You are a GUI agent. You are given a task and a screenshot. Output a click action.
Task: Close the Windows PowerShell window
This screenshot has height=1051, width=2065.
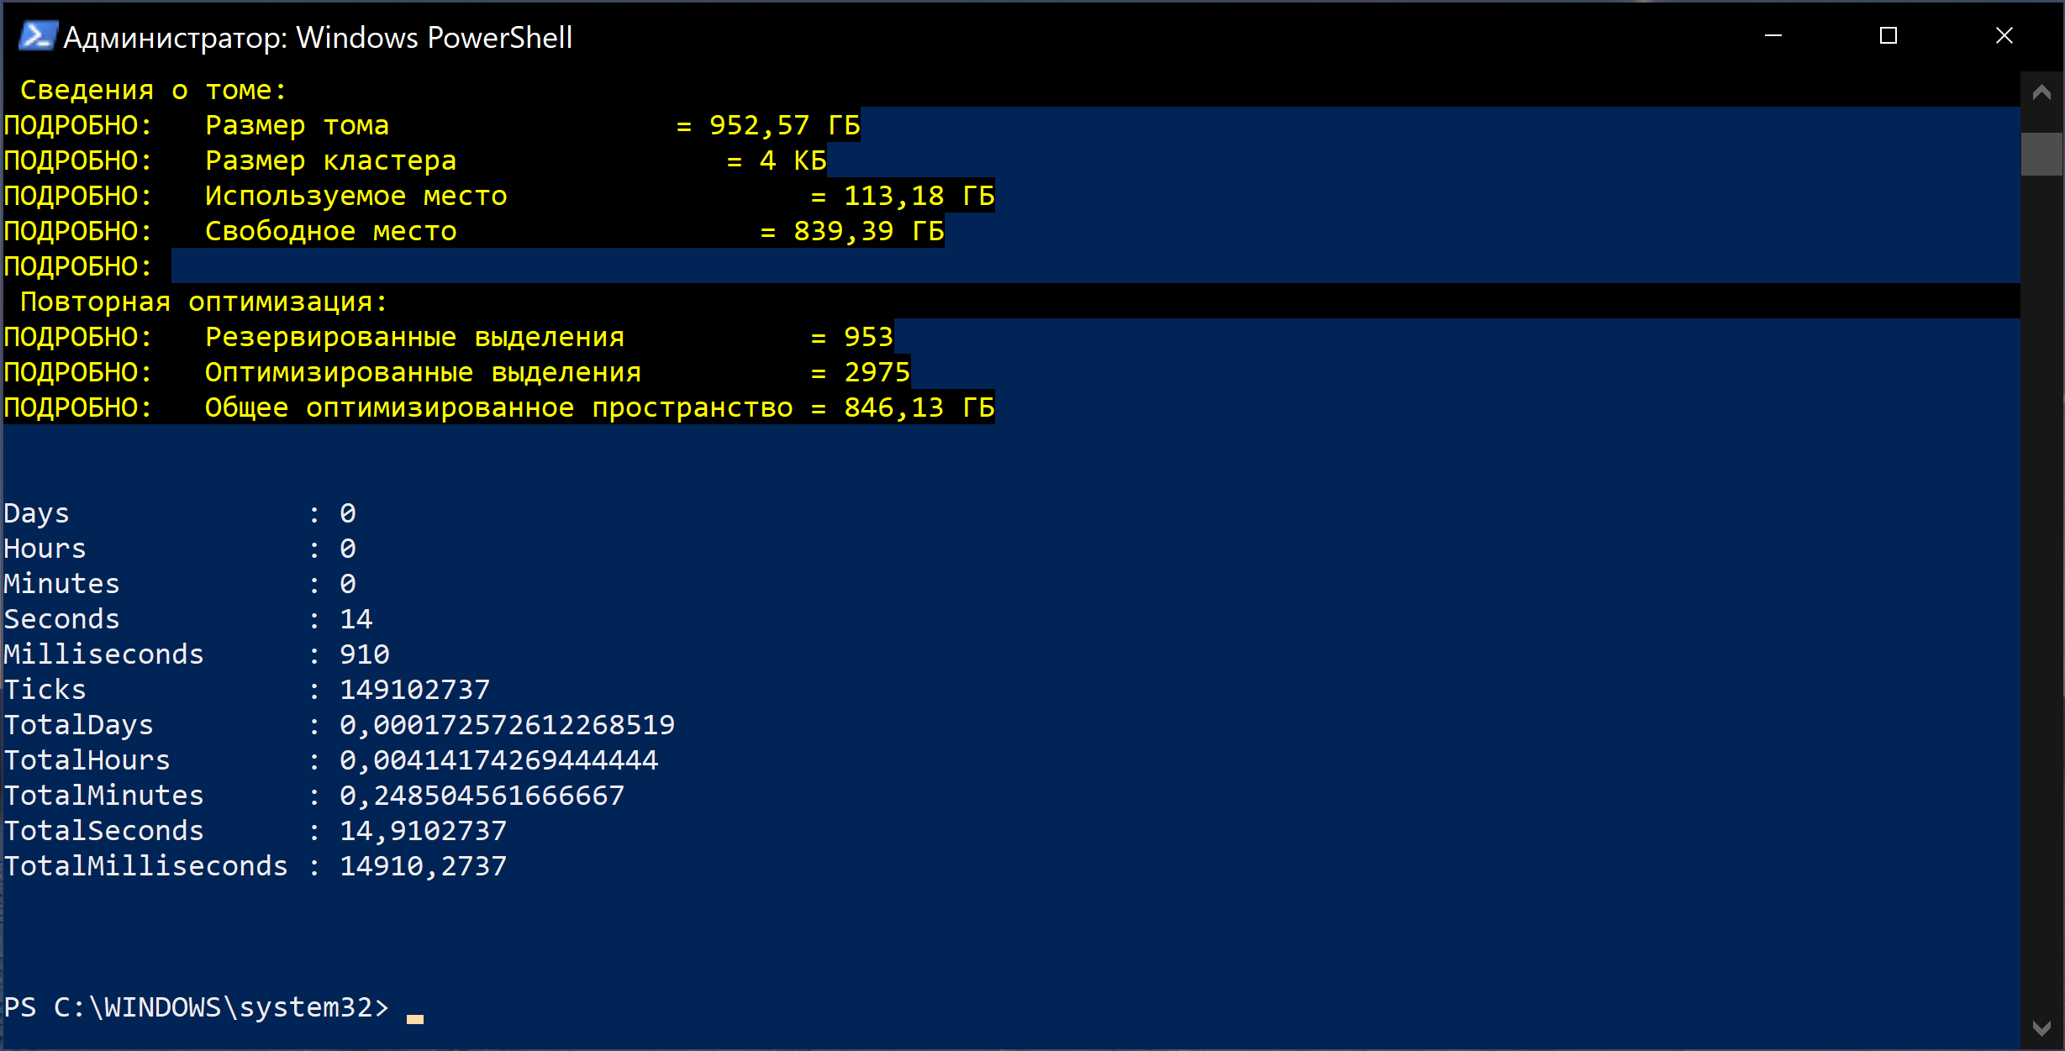[x=2004, y=36]
